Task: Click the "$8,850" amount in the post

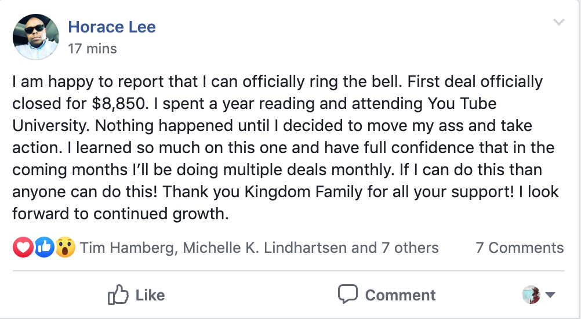Action: coord(119,103)
